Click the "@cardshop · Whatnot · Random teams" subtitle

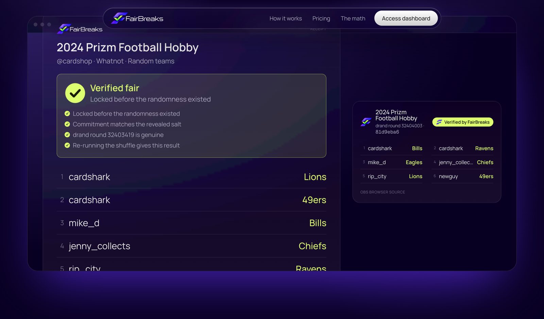pos(116,61)
